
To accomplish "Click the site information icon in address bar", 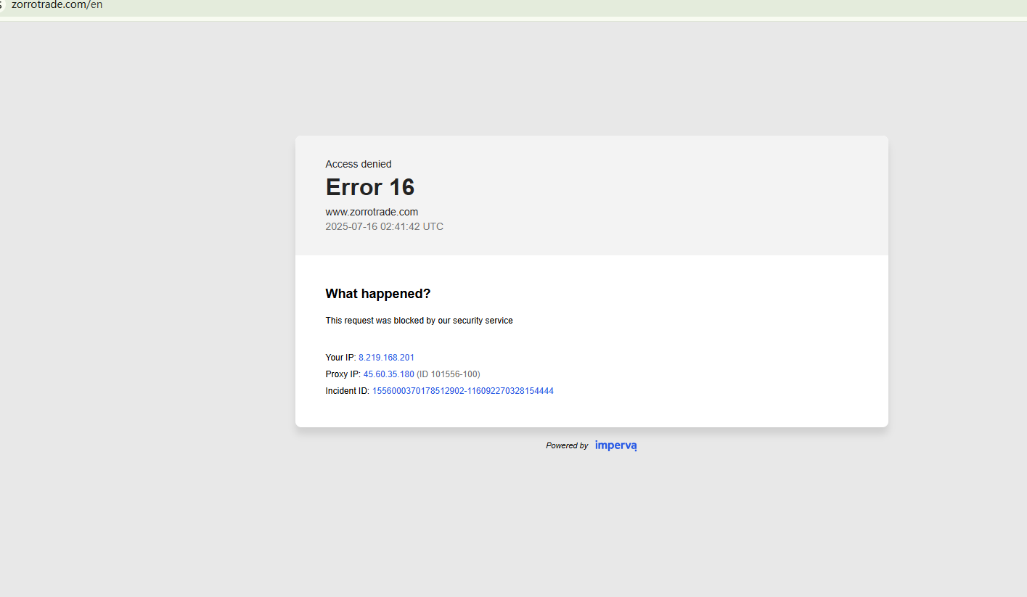I will (x=2, y=4).
